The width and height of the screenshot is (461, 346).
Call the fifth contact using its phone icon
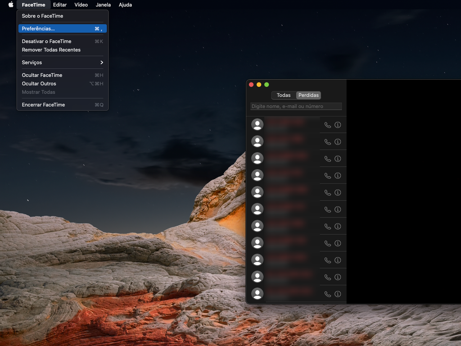(x=328, y=192)
